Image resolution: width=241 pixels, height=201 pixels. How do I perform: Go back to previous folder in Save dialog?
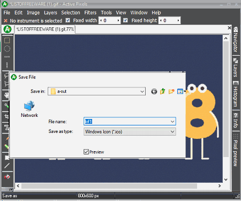point(154,92)
